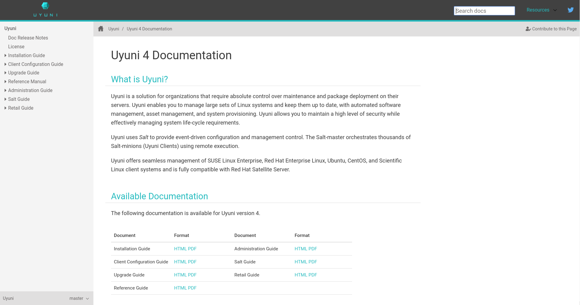Expand the Salt Guide tree arrow
The image size is (580, 305).
tap(5, 99)
